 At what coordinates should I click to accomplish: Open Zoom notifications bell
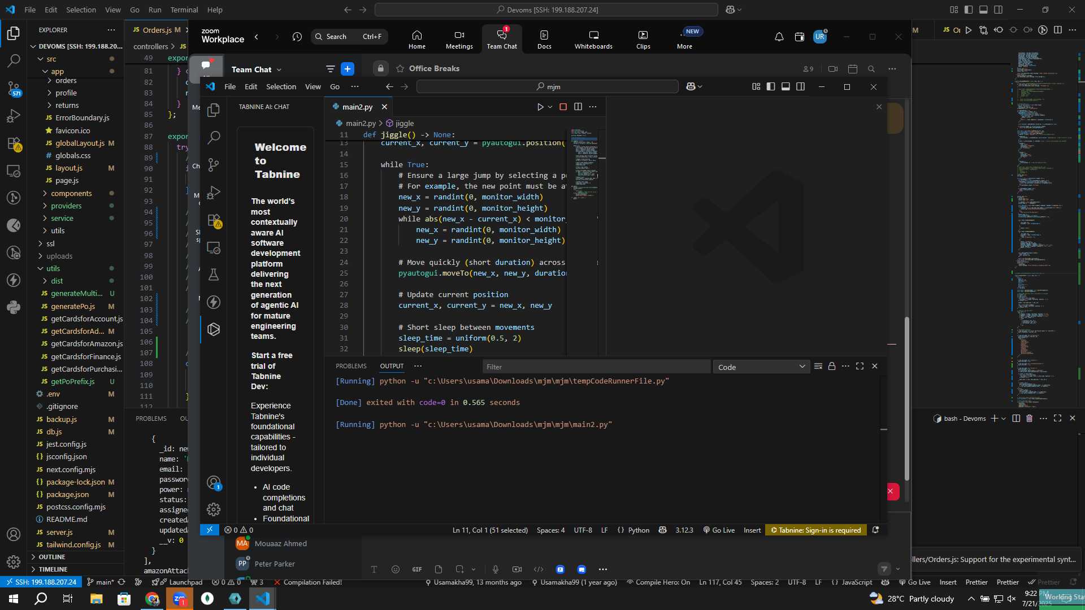[x=779, y=37]
